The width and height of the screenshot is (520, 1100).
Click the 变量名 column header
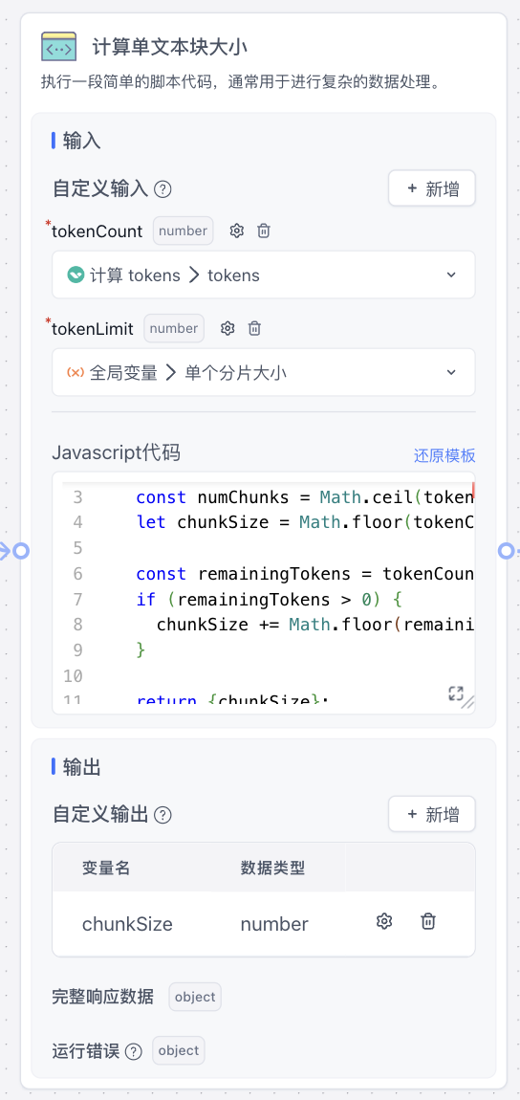click(x=106, y=868)
